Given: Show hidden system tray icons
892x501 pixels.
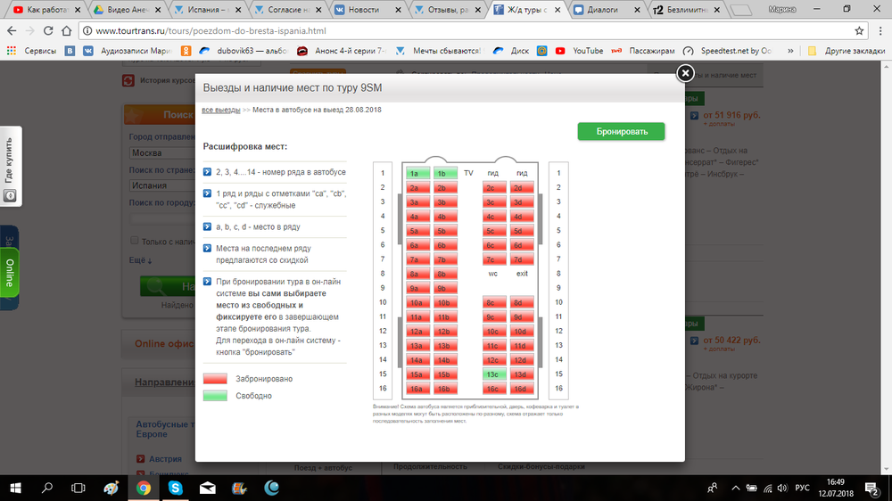Looking at the screenshot, I should pos(733,488).
